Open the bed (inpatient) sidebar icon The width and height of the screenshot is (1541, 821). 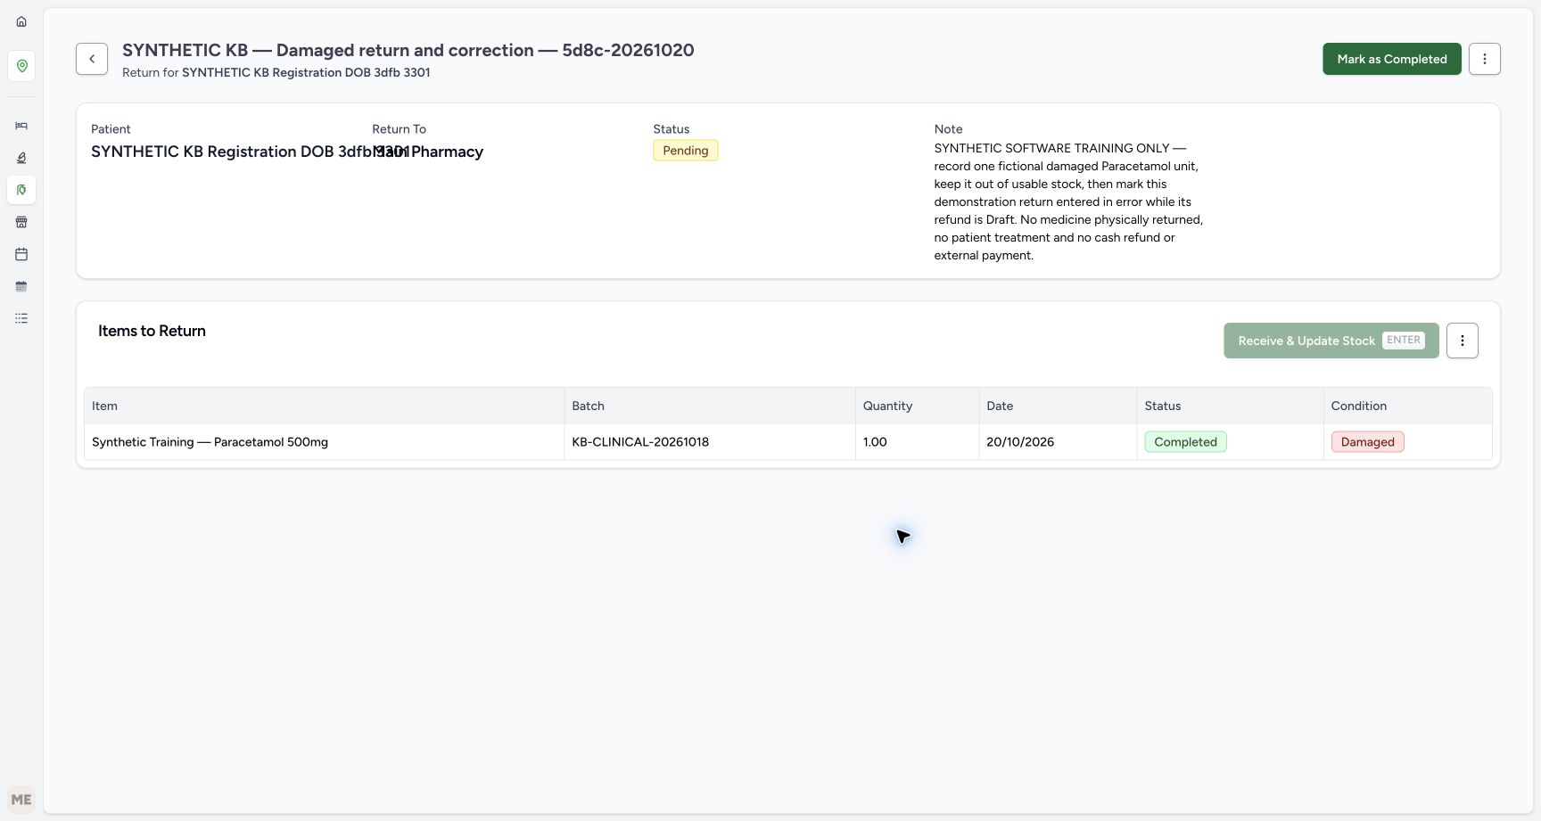(21, 126)
